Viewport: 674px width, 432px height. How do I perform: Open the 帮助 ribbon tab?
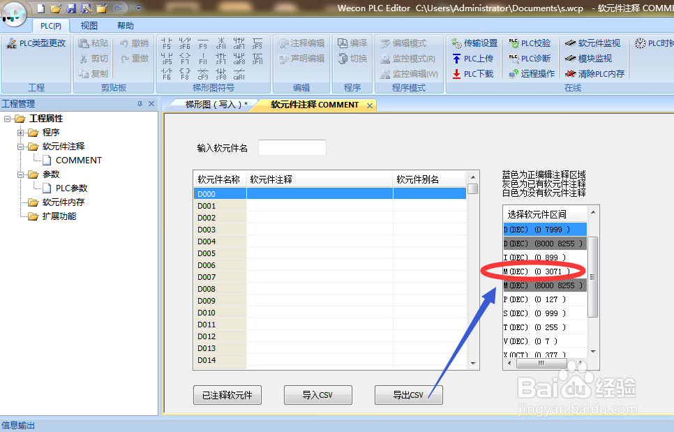click(x=126, y=26)
